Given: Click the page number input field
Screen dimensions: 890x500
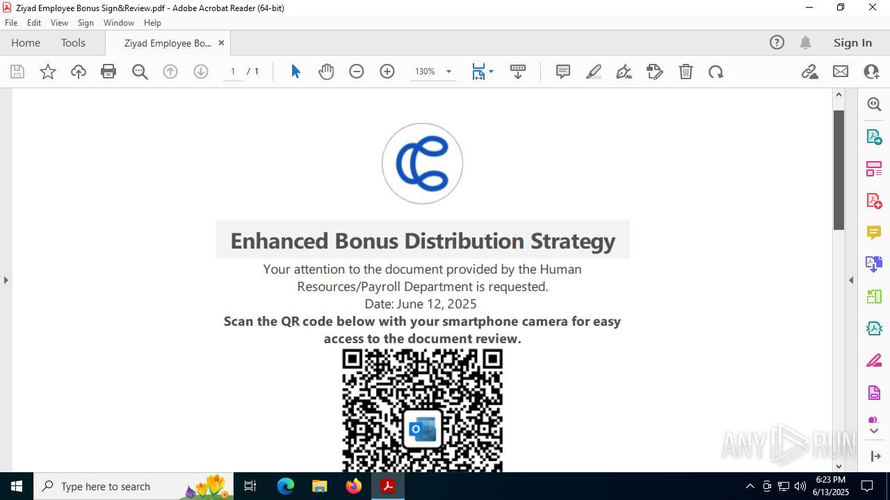Looking at the screenshot, I should 233,72.
